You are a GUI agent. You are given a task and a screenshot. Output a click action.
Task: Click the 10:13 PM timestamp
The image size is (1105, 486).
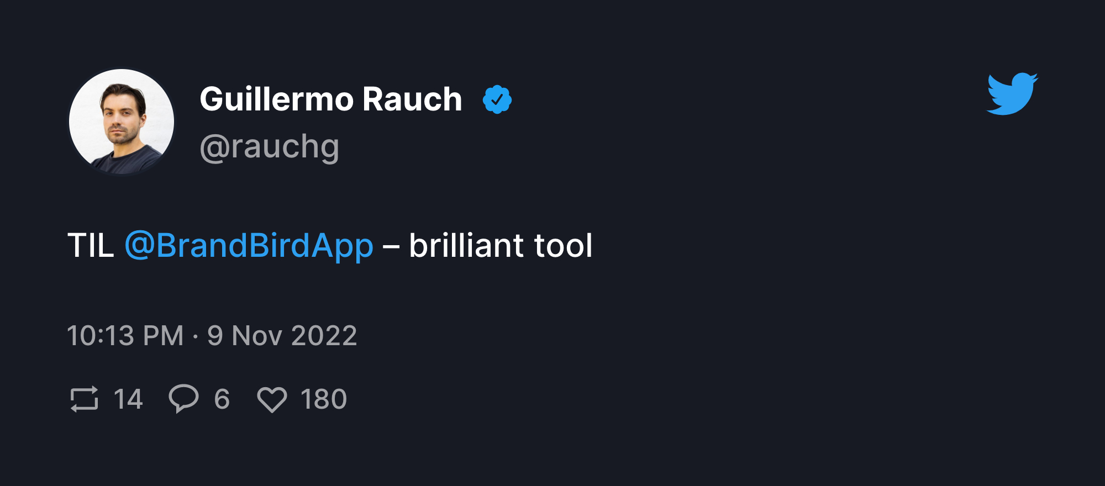coord(125,336)
